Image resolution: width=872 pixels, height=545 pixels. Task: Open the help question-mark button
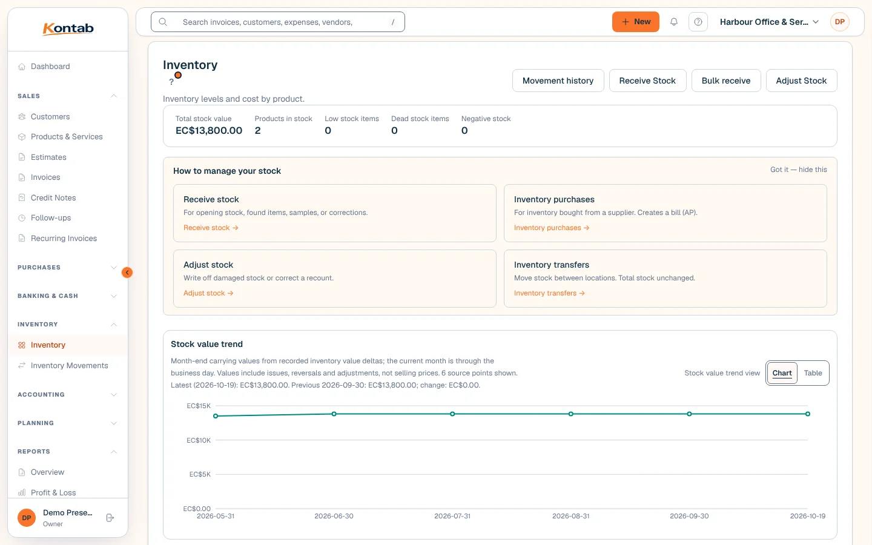pyautogui.click(x=698, y=22)
